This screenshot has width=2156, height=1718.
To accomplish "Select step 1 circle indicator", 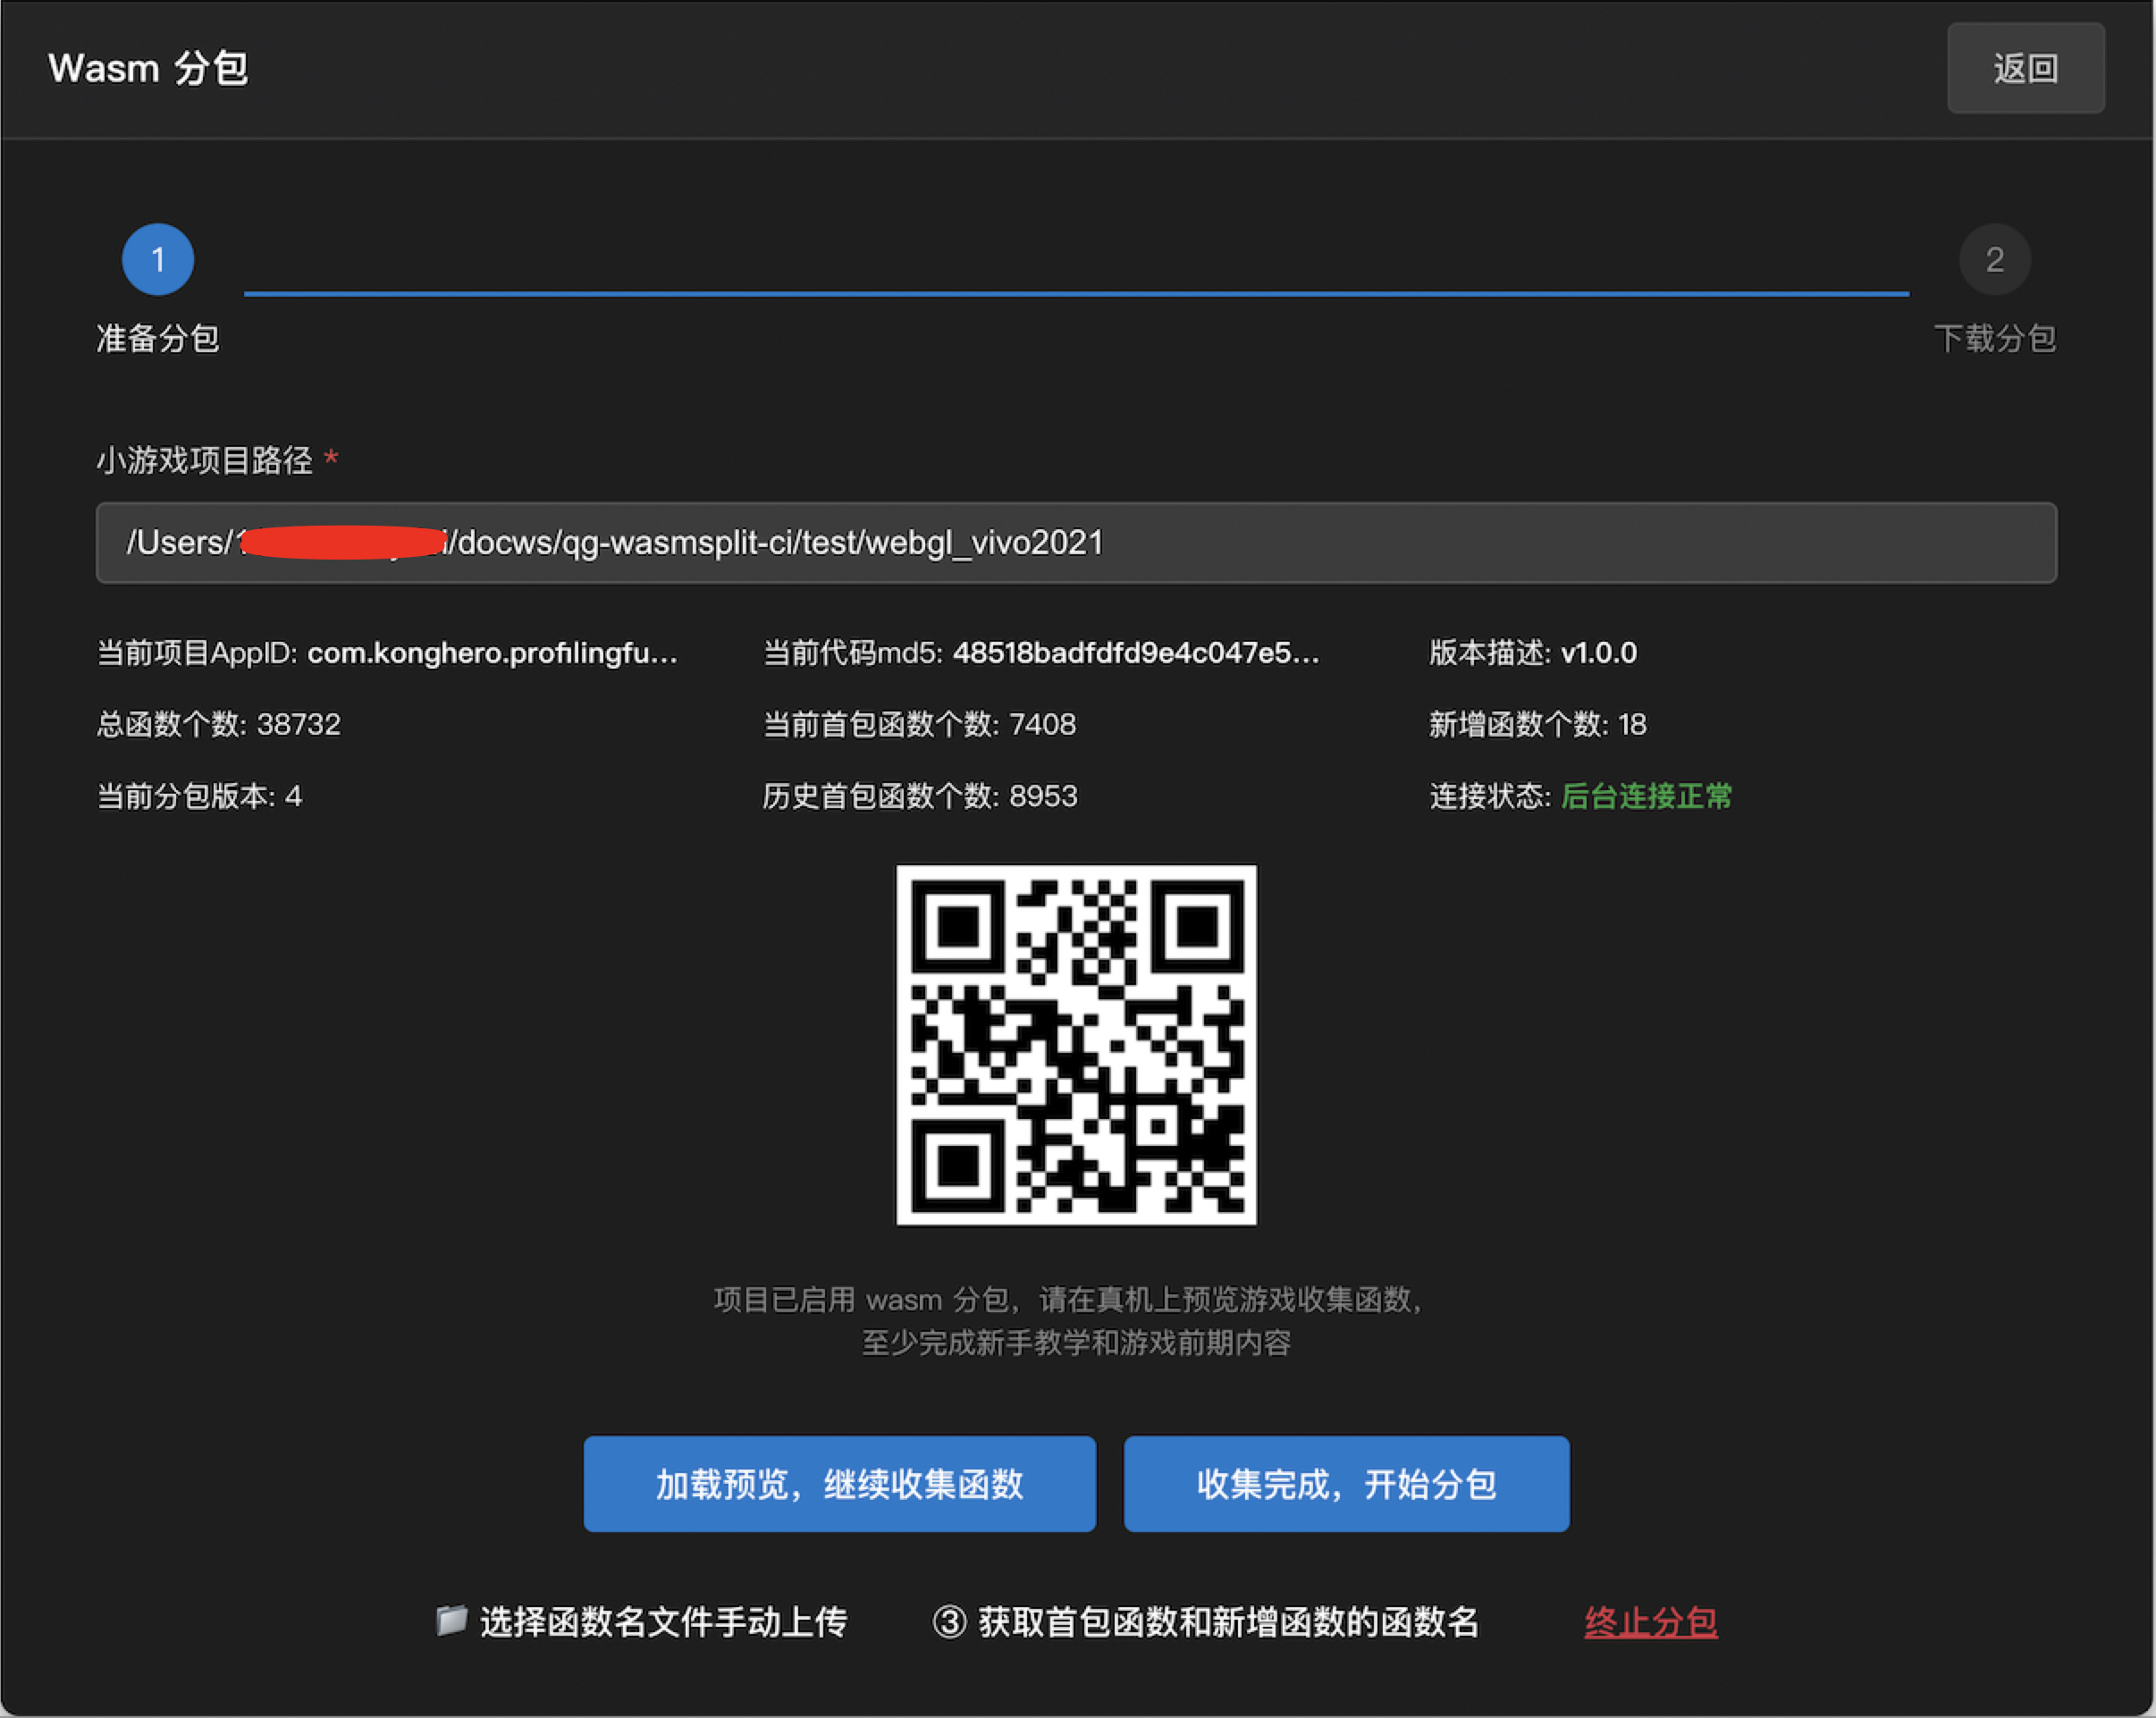I will tap(158, 260).
